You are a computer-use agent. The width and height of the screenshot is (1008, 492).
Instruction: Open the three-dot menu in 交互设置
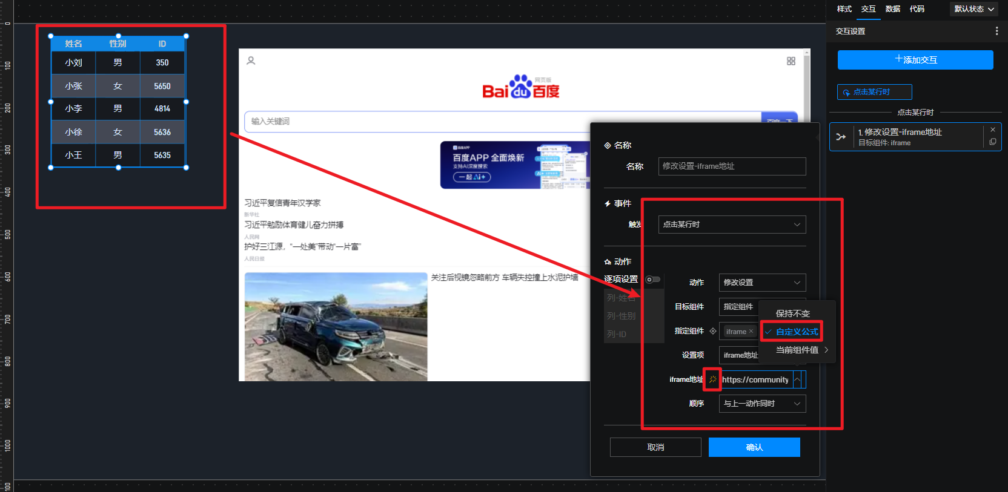(x=996, y=31)
